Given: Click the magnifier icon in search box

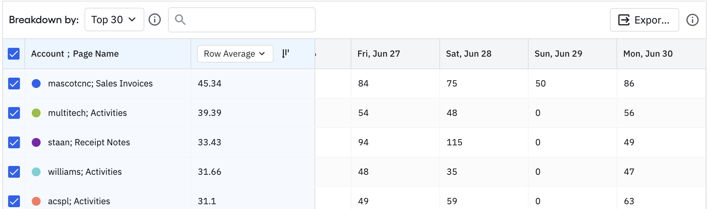Looking at the screenshot, I should (x=180, y=20).
